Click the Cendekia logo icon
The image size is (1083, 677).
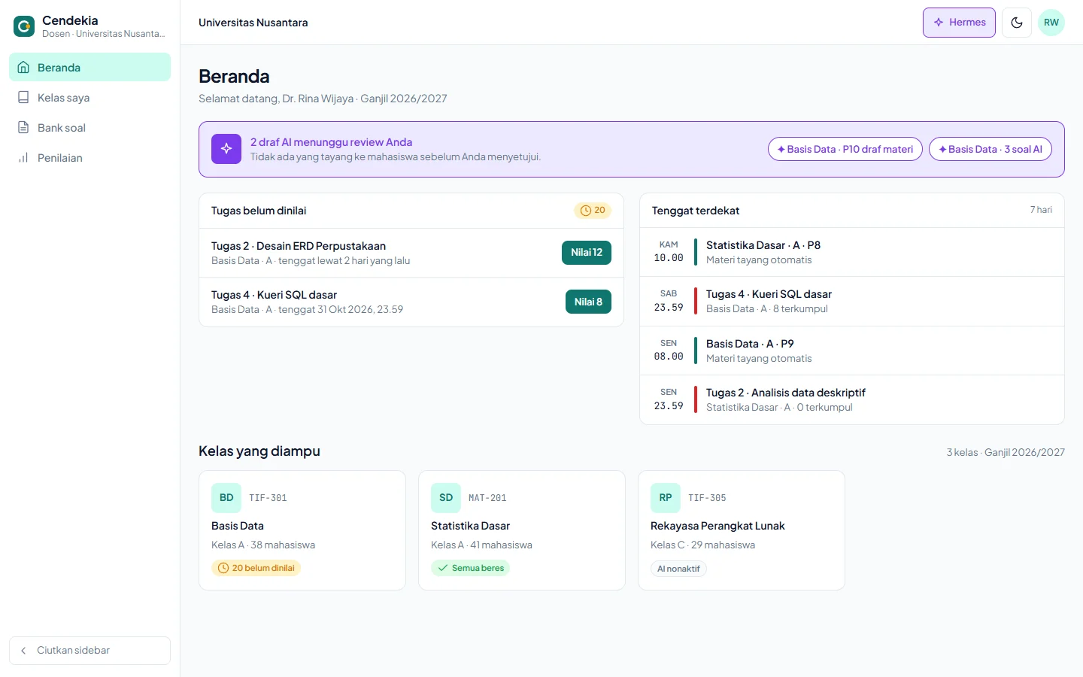(24, 26)
